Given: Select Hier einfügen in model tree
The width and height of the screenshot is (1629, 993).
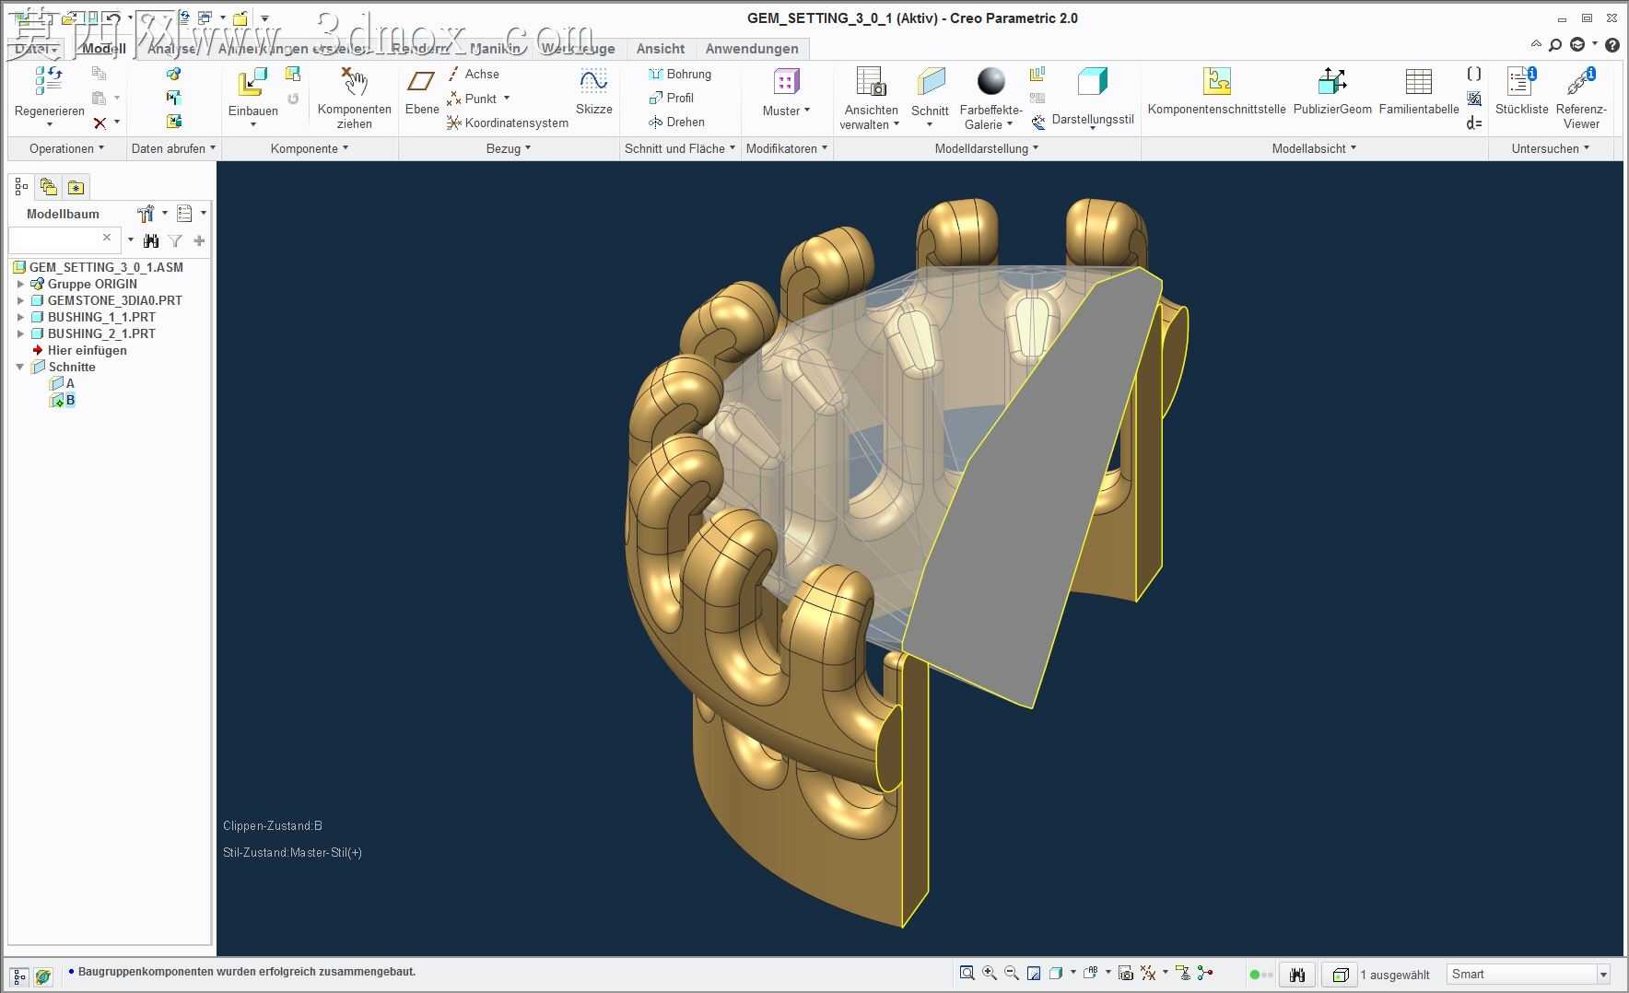Looking at the screenshot, I should pyautogui.click(x=79, y=350).
